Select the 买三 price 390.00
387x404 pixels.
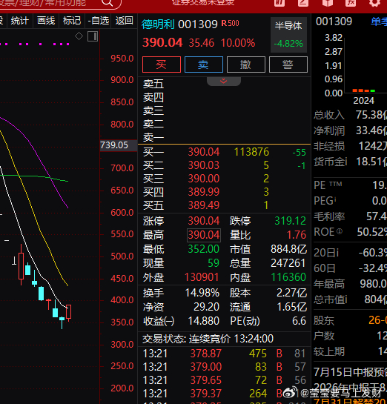point(204,179)
